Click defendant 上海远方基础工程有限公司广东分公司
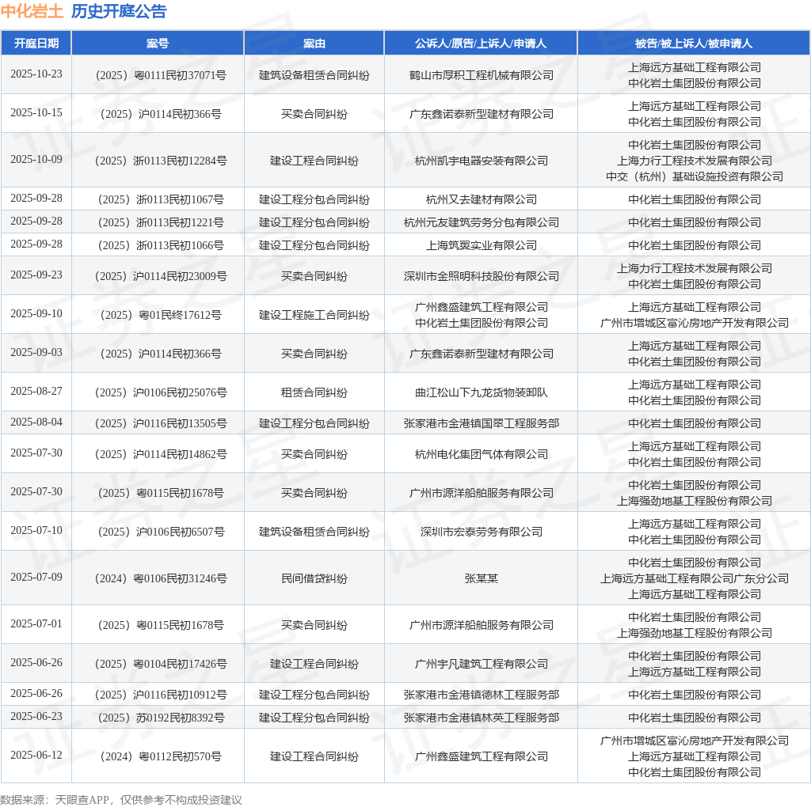The image size is (811, 807). click(x=694, y=578)
